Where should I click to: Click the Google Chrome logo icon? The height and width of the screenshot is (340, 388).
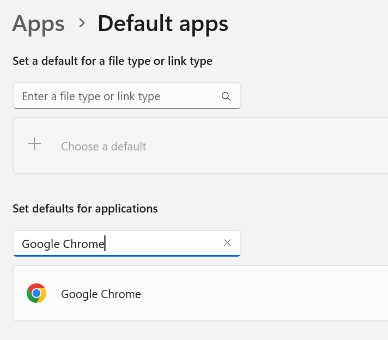click(37, 293)
